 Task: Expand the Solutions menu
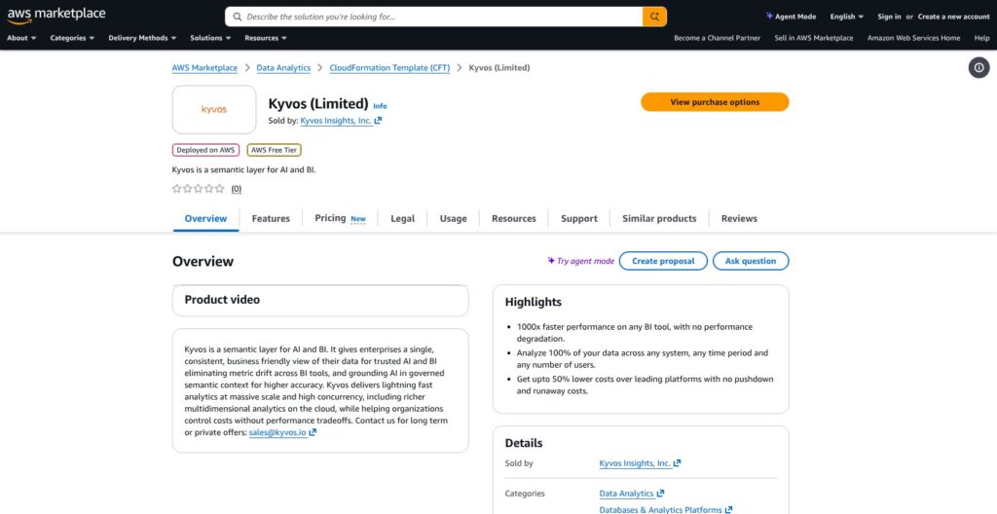click(x=210, y=38)
